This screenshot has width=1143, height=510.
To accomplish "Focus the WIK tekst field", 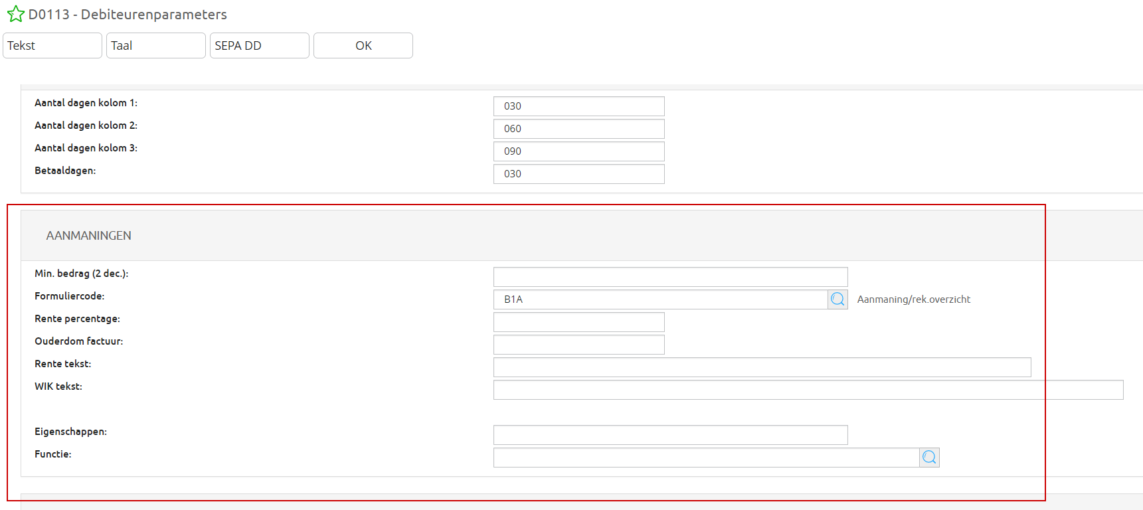I will [x=808, y=390].
